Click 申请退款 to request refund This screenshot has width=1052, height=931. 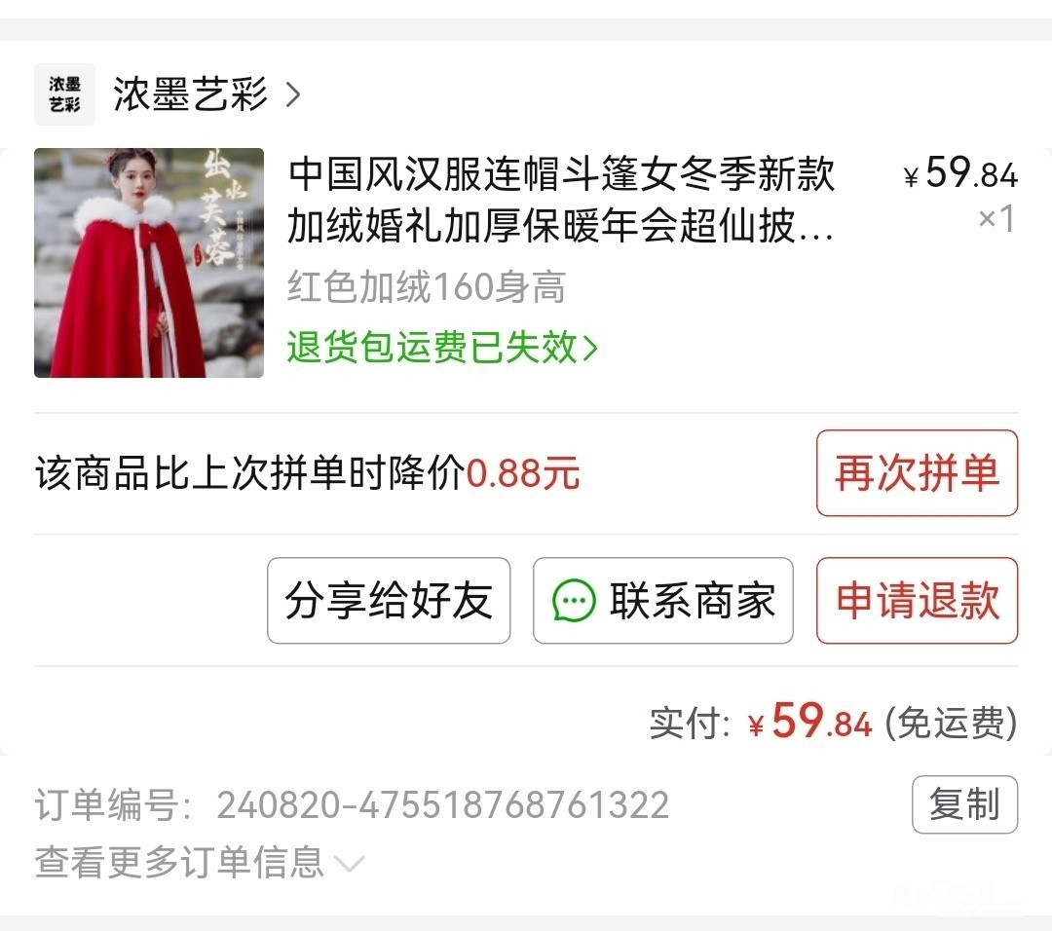tap(917, 600)
